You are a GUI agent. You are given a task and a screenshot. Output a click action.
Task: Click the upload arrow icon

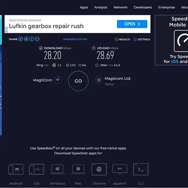[x=94, y=48]
